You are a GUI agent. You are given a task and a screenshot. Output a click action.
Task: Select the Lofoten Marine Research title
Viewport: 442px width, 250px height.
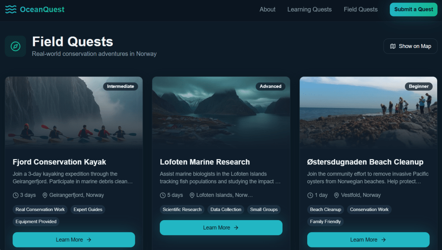(205, 162)
